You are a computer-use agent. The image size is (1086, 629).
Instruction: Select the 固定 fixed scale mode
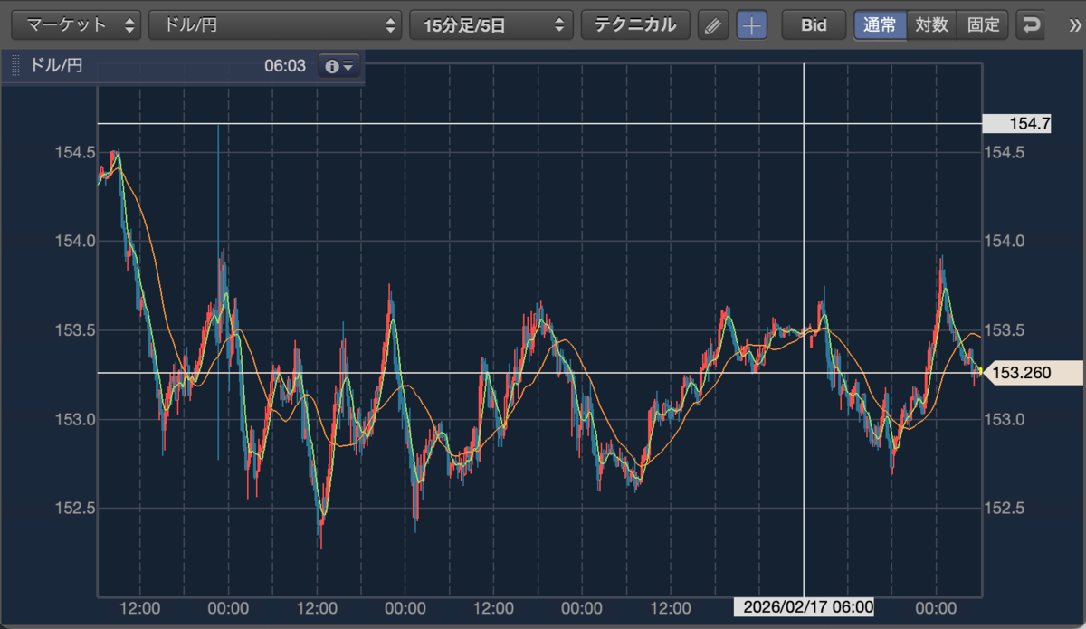(983, 24)
